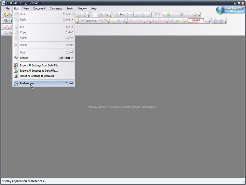Select Export All Settings to Data File...

[x=44, y=71]
